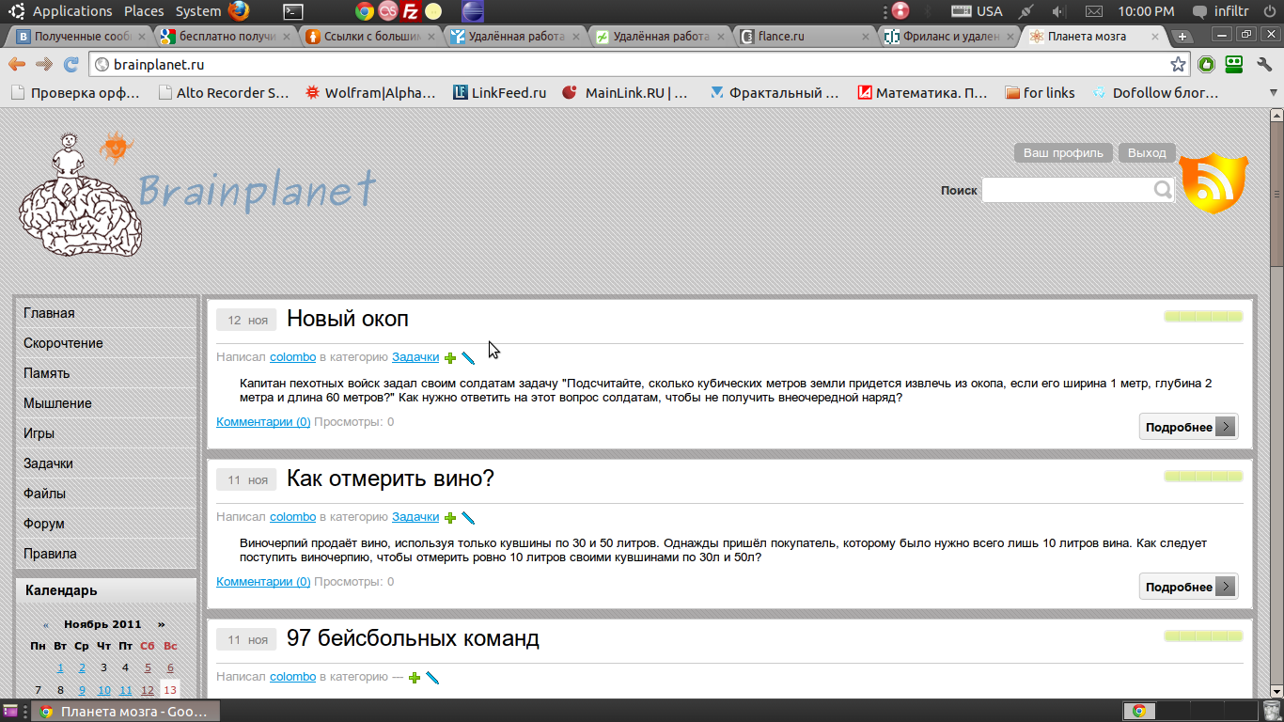Click the search magnifier icon
Screen dimensions: 1284x722
tap(1163, 190)
